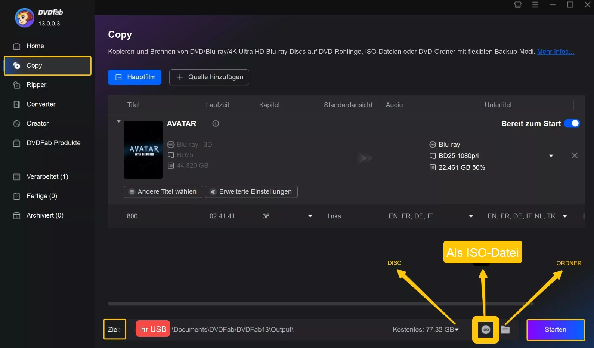
Task: Click the Titel column header
Action: point(133,105)
